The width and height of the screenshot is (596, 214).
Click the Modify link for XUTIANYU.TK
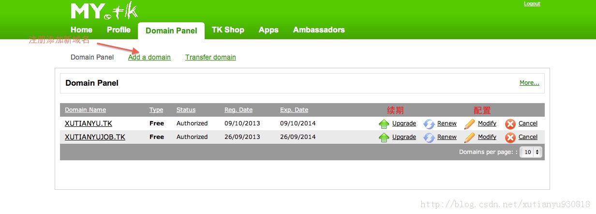pyautogui.click(x=487, y=123)
